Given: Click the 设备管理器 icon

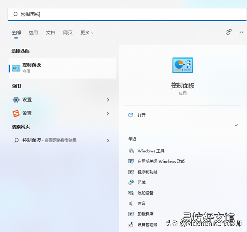Looking at the screenshot, I should point(131,224).
